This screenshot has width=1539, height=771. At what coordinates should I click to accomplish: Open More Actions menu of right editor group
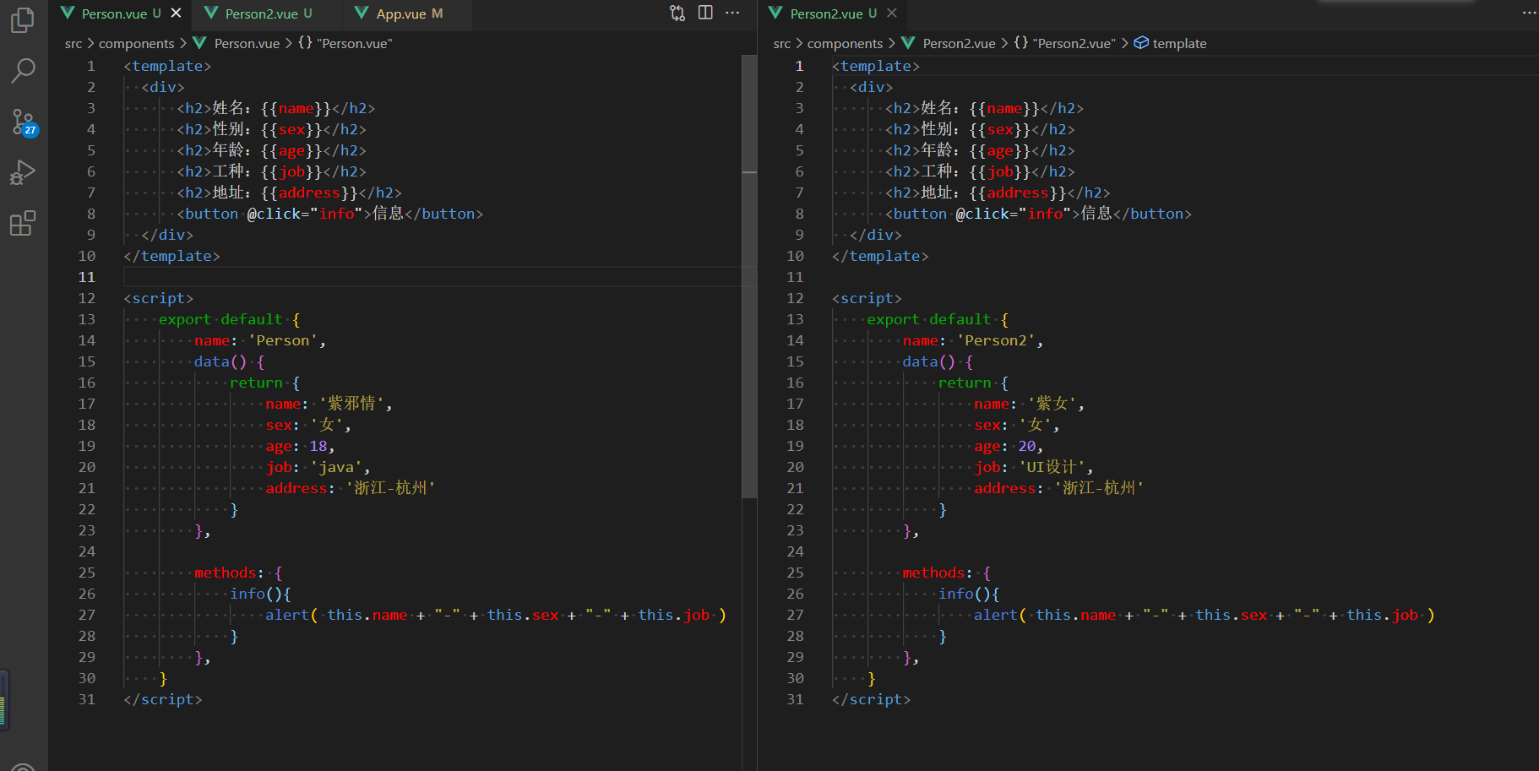(1530, 13)
